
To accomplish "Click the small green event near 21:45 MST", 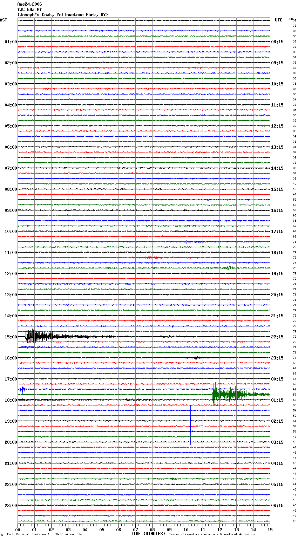I will pos(172,479).
